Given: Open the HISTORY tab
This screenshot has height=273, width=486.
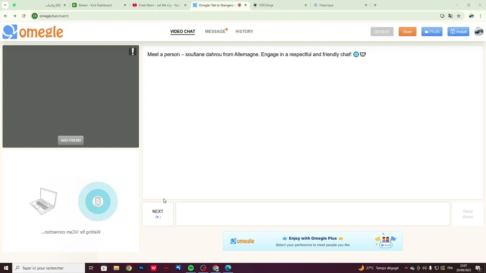Looking at the screenshot, I should [244, 32].
